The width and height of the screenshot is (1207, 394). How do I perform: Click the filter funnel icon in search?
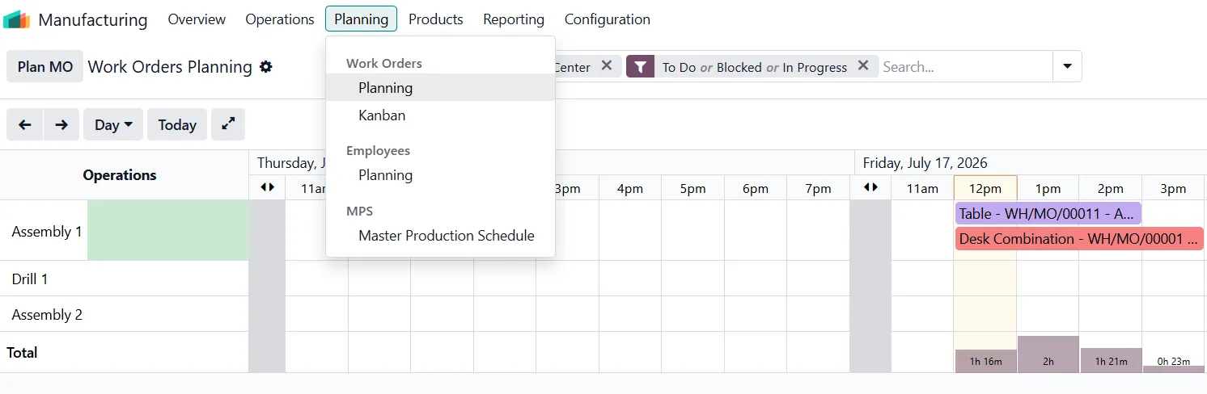(640, 67)
